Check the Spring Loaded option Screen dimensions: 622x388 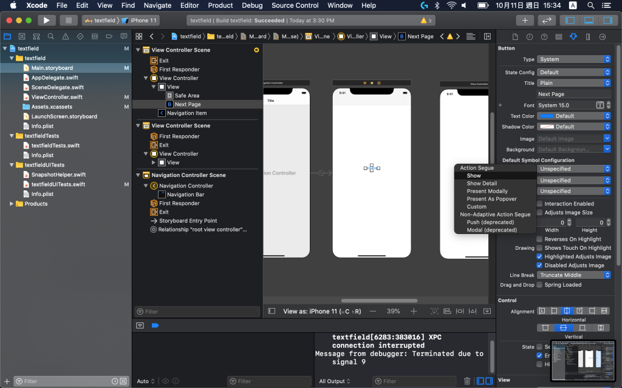539,285
